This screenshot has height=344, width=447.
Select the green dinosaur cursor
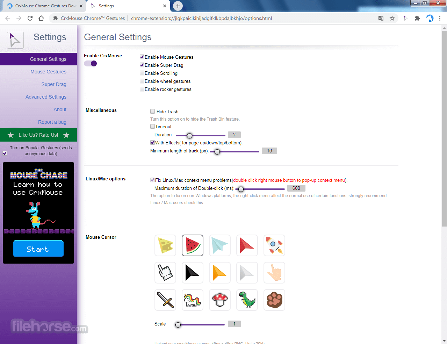pos(247,300)
